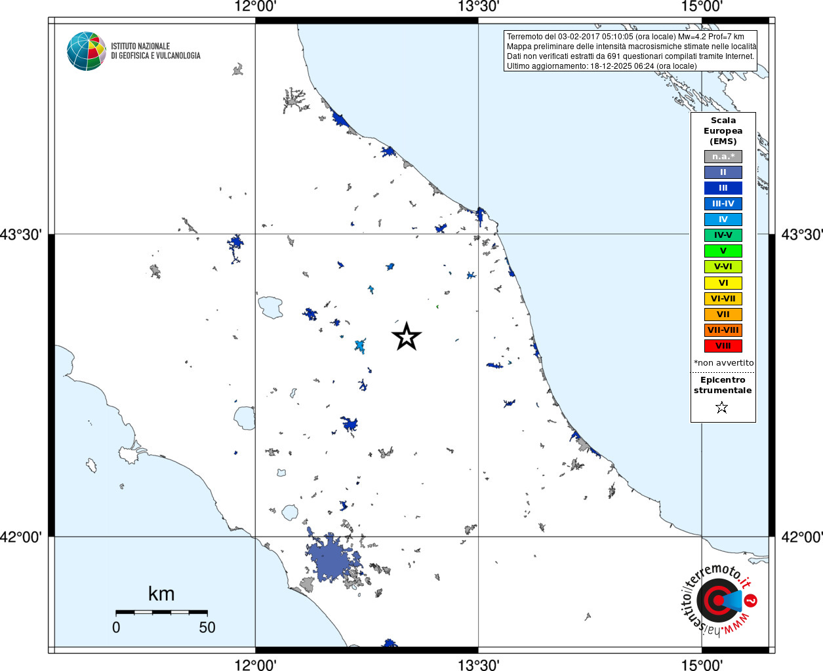The height and width of the screenshot is (671, 823).
Task: Click the top 13°30' longitude label
Action: (479, 7)
